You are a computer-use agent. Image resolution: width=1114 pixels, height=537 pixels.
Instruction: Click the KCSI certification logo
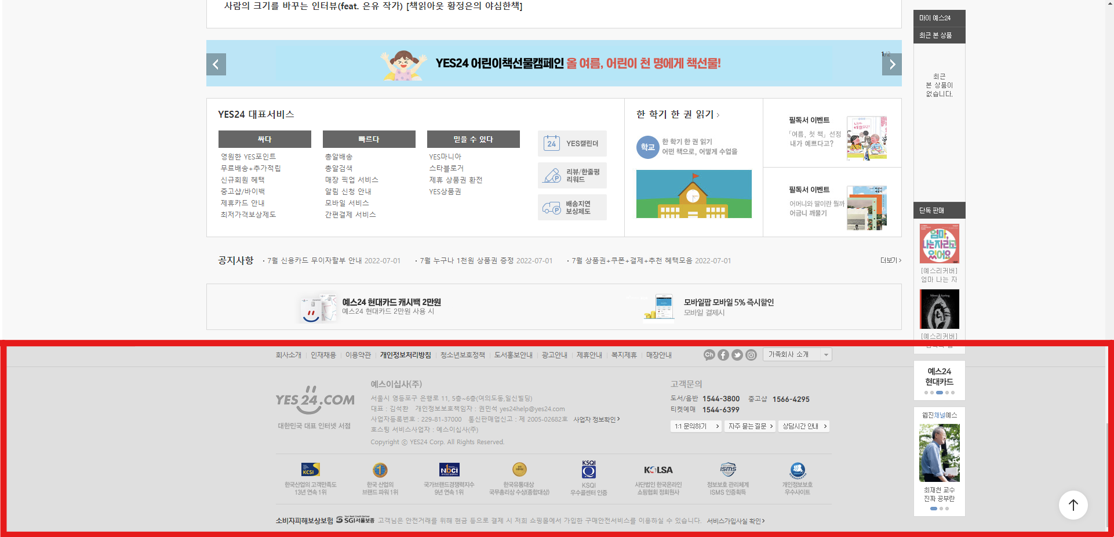pos(311,469)
